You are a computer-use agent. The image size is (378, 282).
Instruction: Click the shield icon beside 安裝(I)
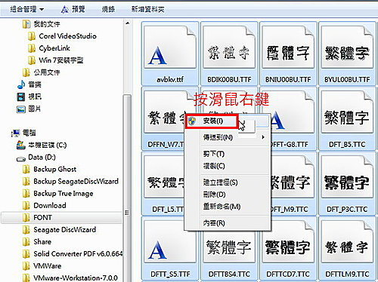(x=192, y=121)
